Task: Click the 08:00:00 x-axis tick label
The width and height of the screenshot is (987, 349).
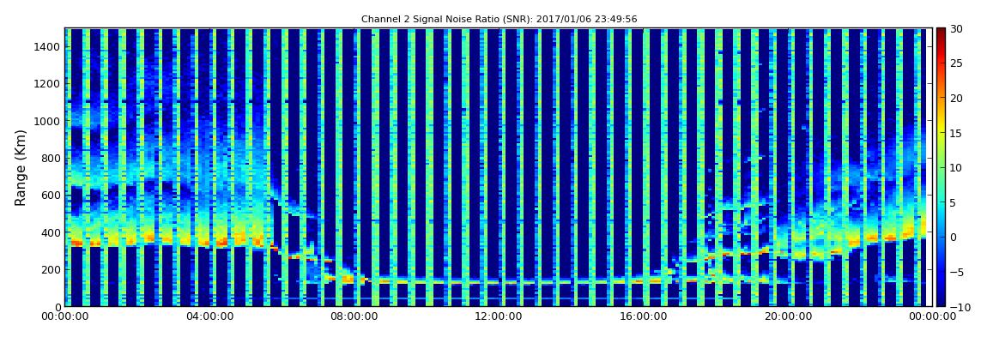Action: coord(354,317)
